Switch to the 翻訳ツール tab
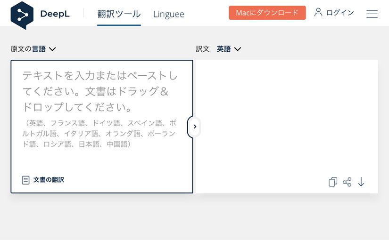Image resolution: width=389 pixels, height=240 pixels. (x=119, y=14)
